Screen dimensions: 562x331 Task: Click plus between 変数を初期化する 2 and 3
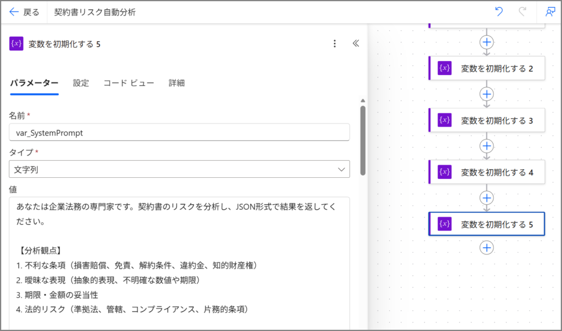487,94
